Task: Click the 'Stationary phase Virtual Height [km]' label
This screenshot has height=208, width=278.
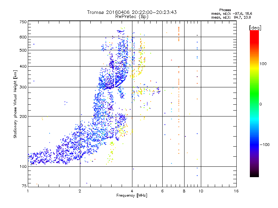Action: click(x=15, y=104)
